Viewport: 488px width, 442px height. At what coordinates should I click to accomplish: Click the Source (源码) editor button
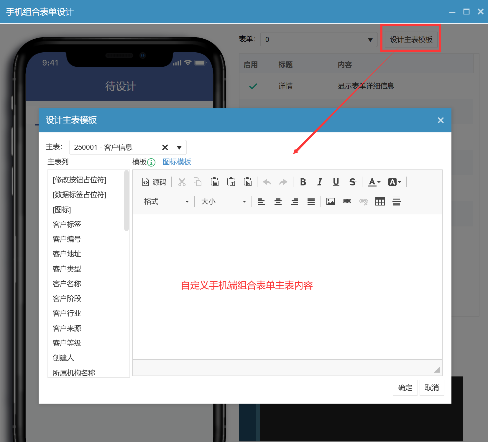tap(155, 182)
